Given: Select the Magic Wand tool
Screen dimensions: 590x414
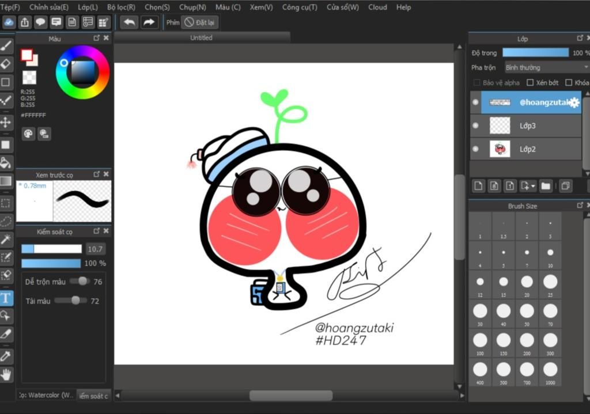Looking at the screenshot, I should 6,239.
